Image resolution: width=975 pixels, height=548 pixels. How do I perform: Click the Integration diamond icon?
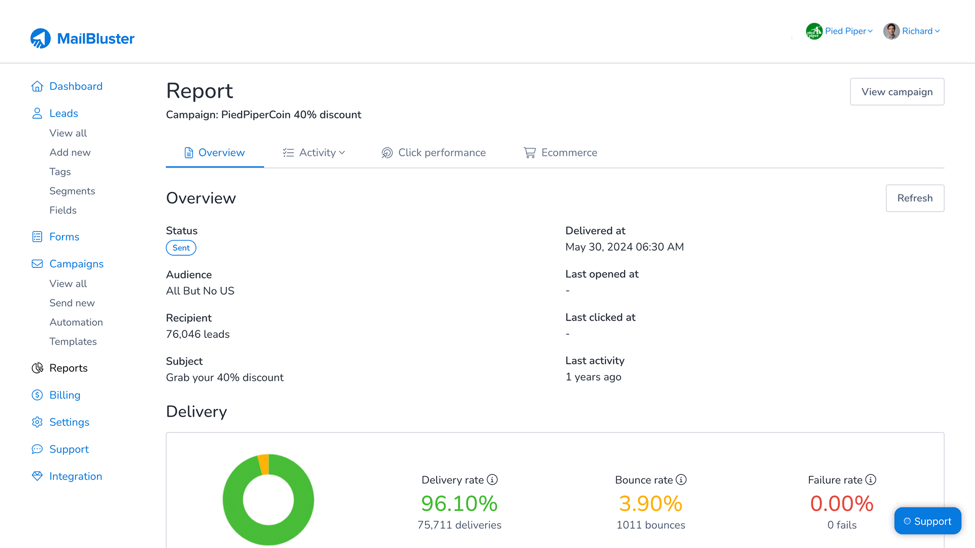(37, 476)
